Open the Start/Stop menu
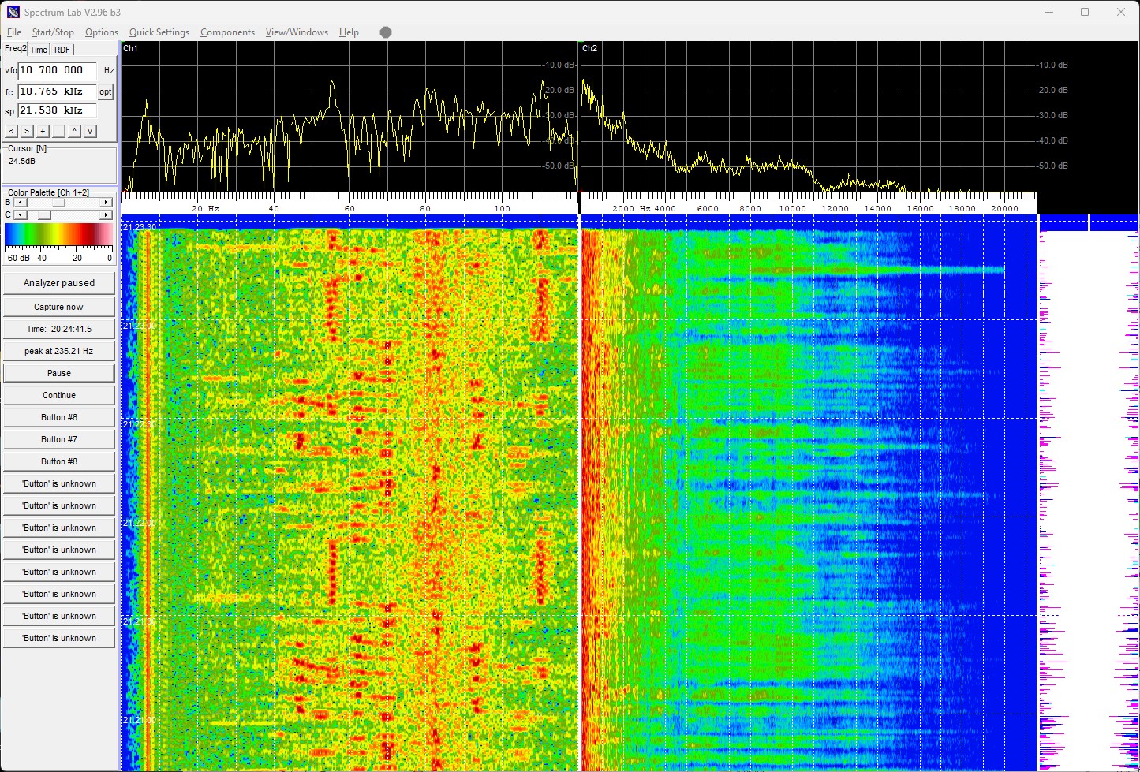Image resolution: width=1140 pixels, height=772 pixels. coord(53,32)
